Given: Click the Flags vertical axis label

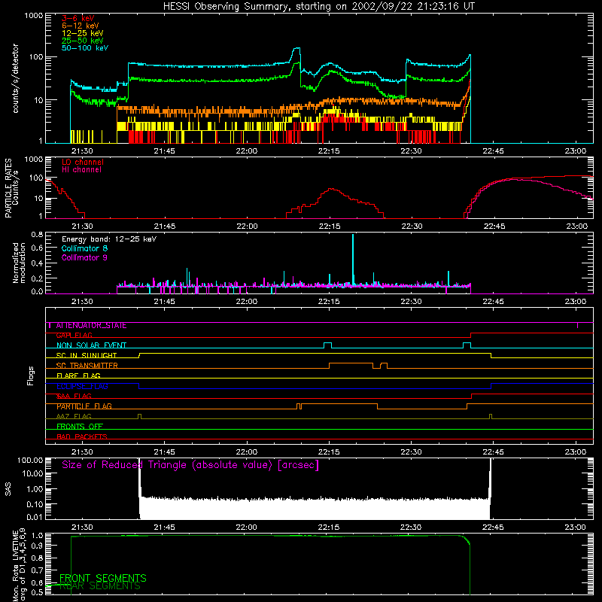Looking at the screenshot, I should (31, 375).
